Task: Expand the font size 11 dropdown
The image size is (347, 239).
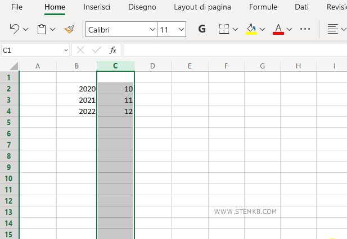Action: (x=181, y=29)
